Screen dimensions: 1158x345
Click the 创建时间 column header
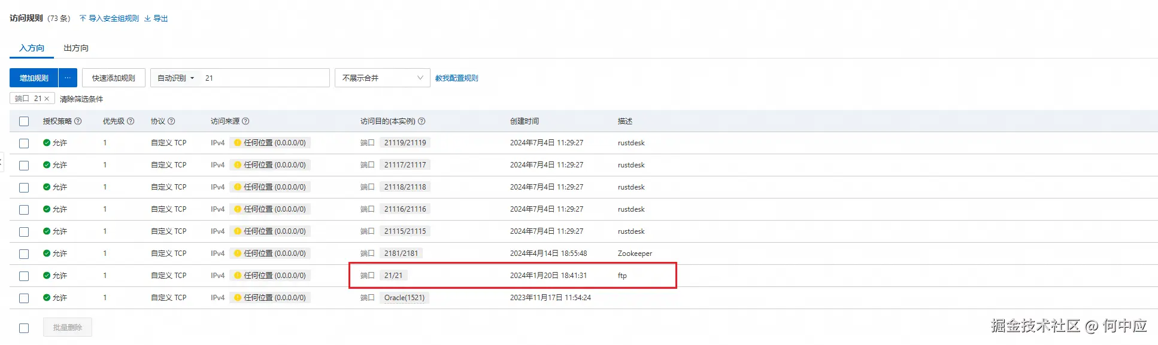click(x=525, y=121)
